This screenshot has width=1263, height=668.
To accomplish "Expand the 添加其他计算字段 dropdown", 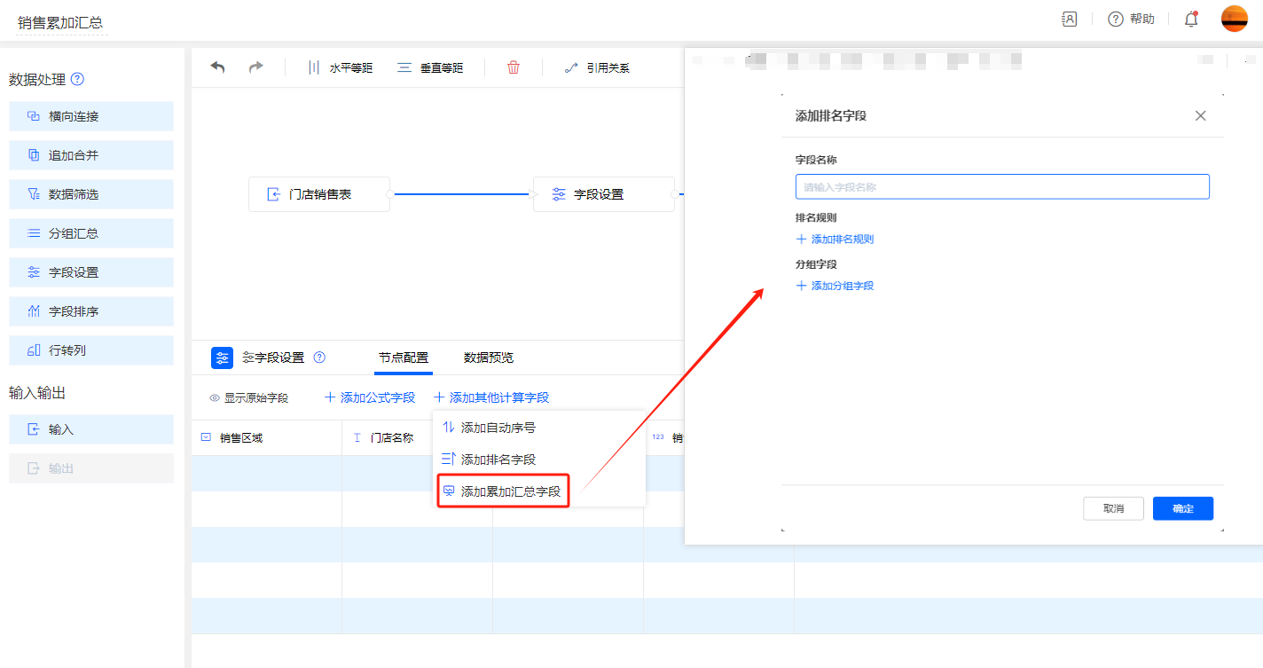I will pos(491,397).
